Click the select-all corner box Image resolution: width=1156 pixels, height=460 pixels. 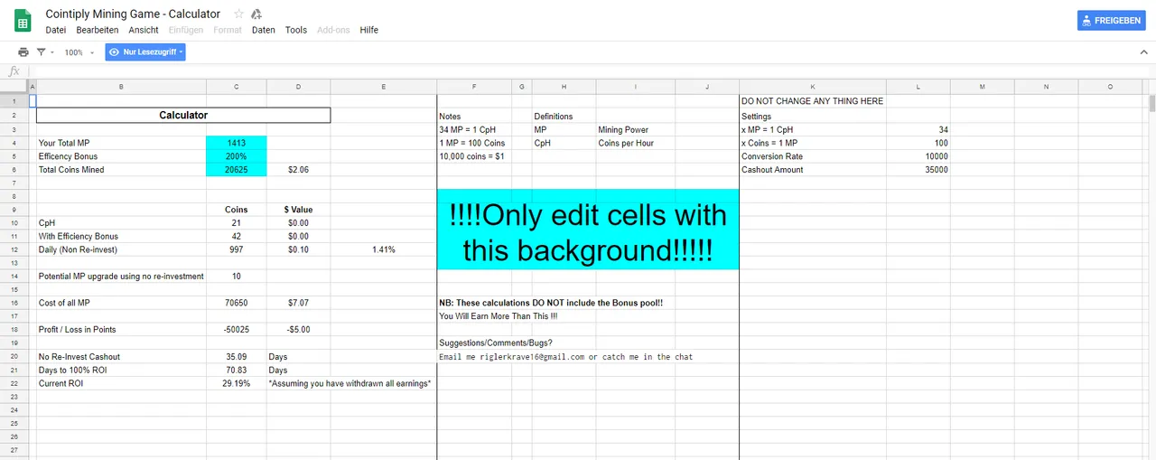pyautogui.click(x=14, y=87)
